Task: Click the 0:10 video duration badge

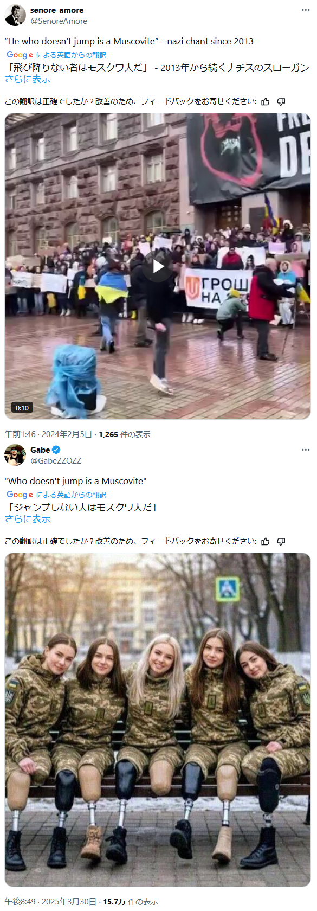Action: click(x=22, y=408)
